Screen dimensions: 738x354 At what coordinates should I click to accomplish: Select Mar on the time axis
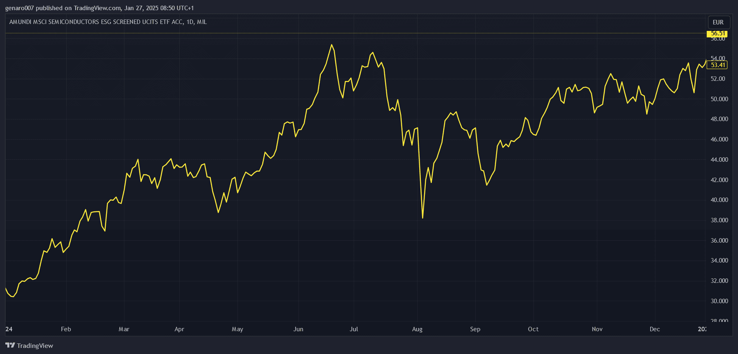click(x=124, y=329)
